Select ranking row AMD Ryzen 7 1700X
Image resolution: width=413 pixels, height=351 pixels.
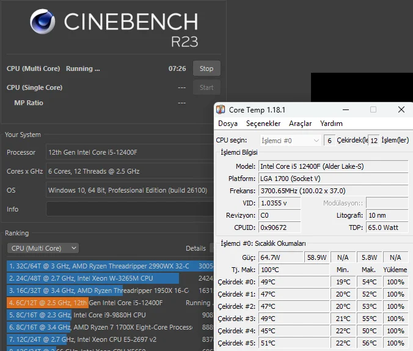110,327
